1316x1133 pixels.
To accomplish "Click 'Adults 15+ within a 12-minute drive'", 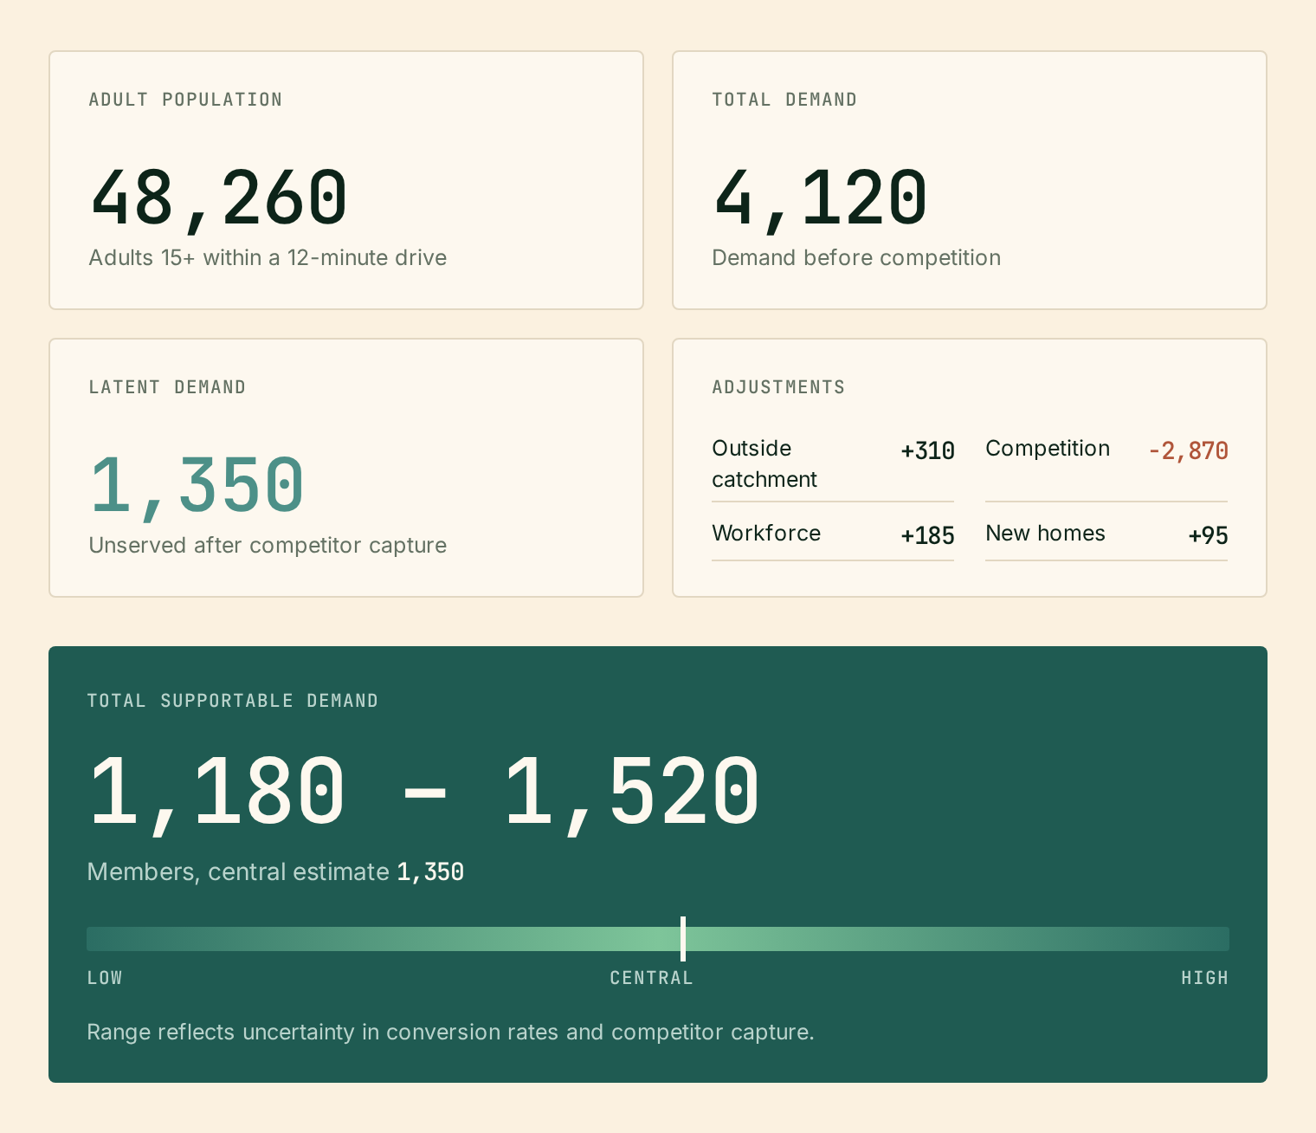I will point(268,257).
